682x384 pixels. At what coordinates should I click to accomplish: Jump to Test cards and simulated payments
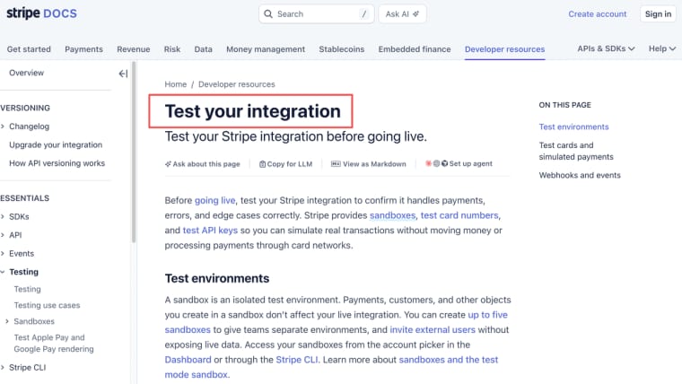point(576,151)
